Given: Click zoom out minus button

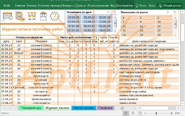Looking at the screenshot, I should click(x=145, y=113).
